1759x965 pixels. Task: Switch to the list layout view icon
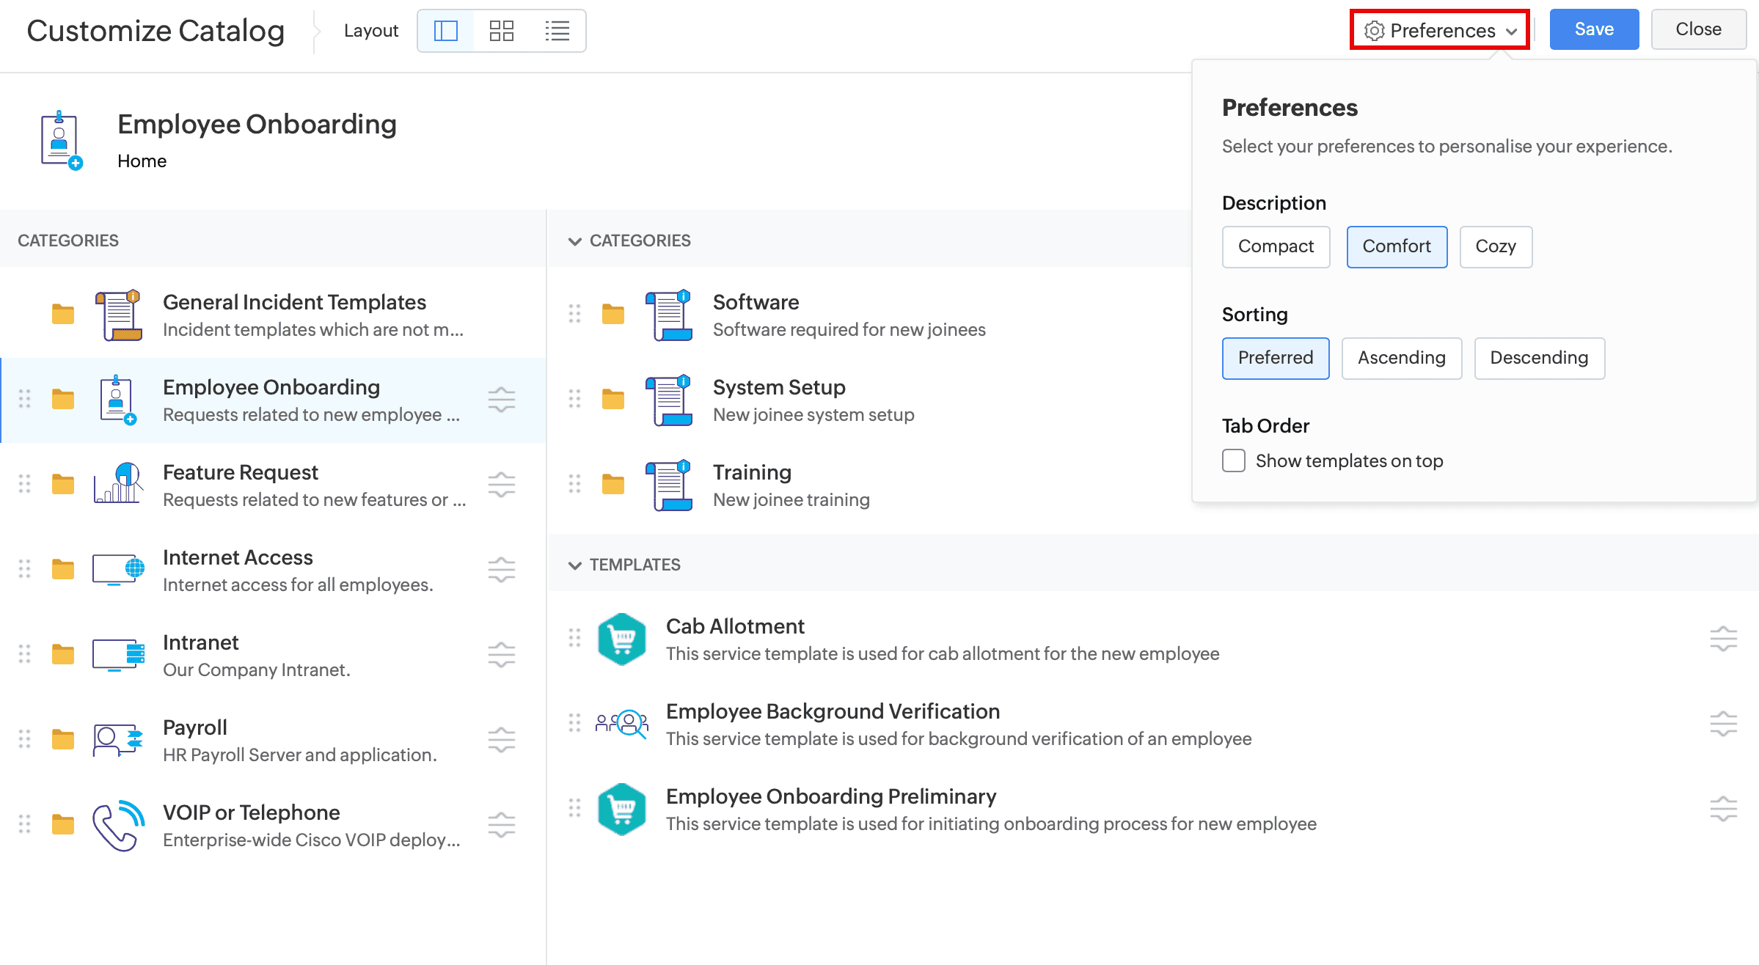coord(557,31)
